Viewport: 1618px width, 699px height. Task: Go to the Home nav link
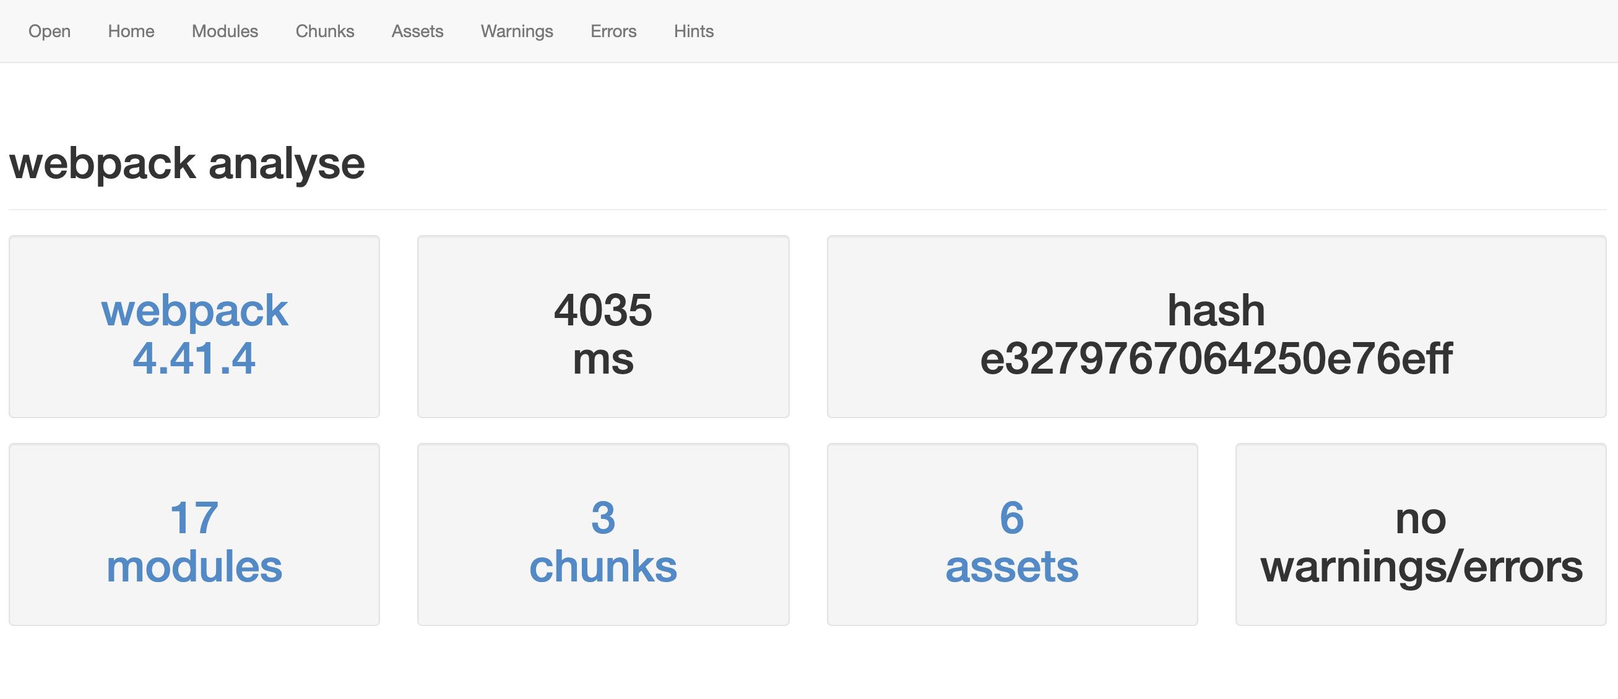(131, 32)
